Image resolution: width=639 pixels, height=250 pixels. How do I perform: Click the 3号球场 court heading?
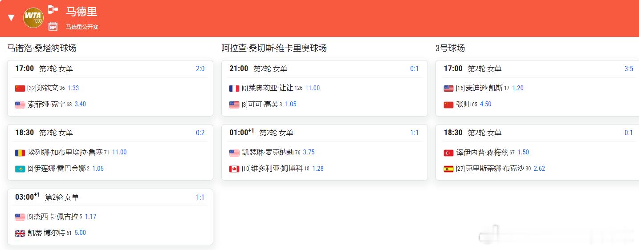click(x=450, y=48)
